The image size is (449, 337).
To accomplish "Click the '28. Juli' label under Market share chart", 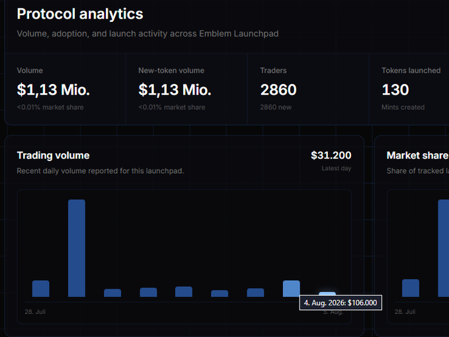I will coord(405,312).
